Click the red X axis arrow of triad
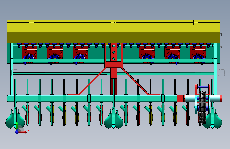Image resolution: width=230 pixels, height=149 pixels. point(23,132)
